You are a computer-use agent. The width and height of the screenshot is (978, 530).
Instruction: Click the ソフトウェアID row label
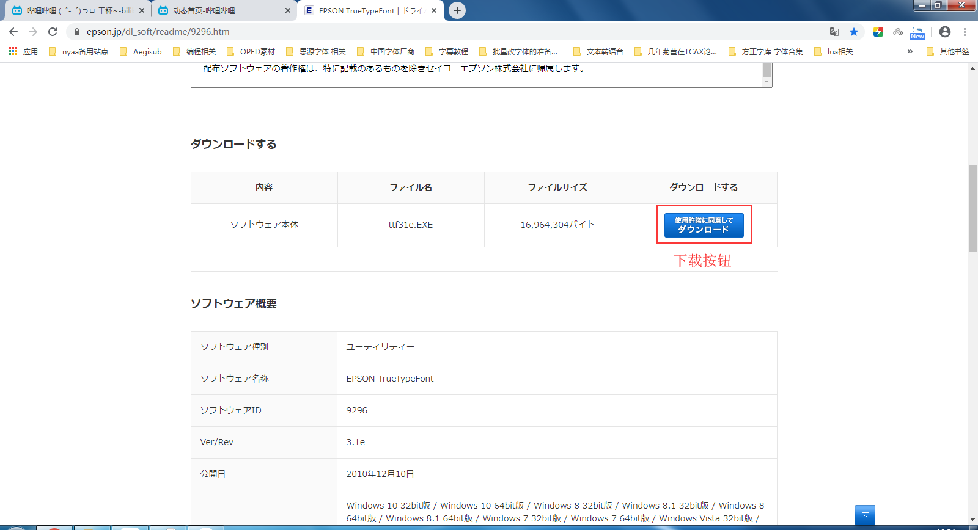pos(231,410)
